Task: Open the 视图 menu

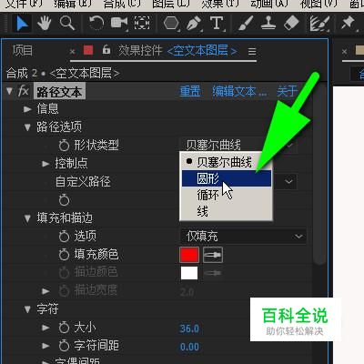Action: tap(318, 5)
